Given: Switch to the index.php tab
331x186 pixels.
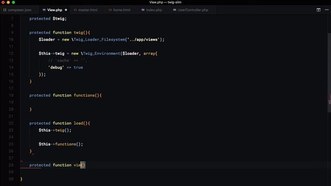Looking at the screenshot, I should click(154, 10).
